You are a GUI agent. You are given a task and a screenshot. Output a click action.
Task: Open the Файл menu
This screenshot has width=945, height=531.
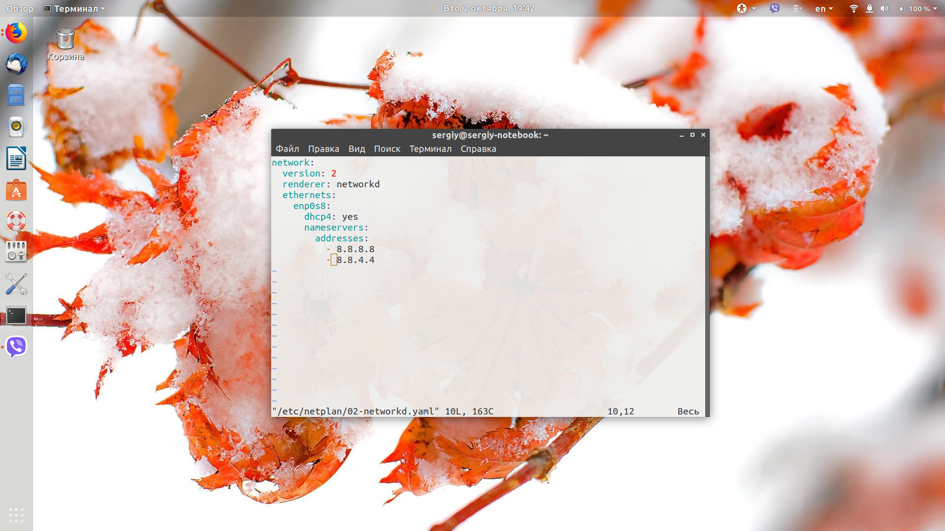click(287, 149)
